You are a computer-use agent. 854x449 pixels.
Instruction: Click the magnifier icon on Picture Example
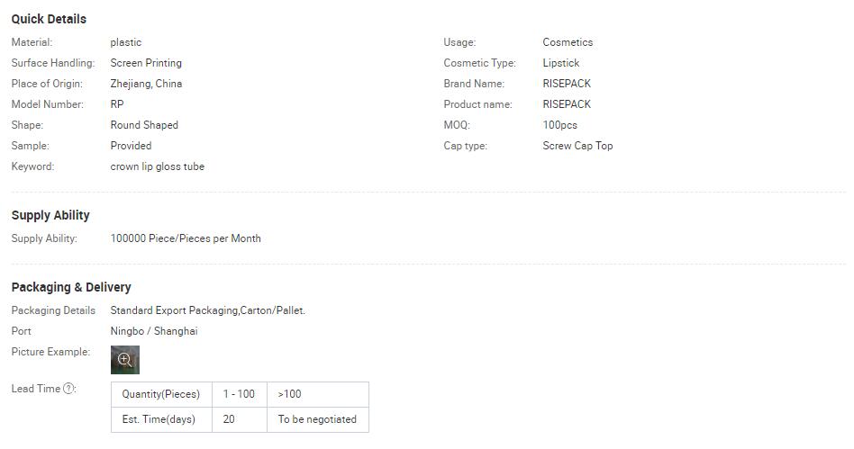tap(124, 360)
